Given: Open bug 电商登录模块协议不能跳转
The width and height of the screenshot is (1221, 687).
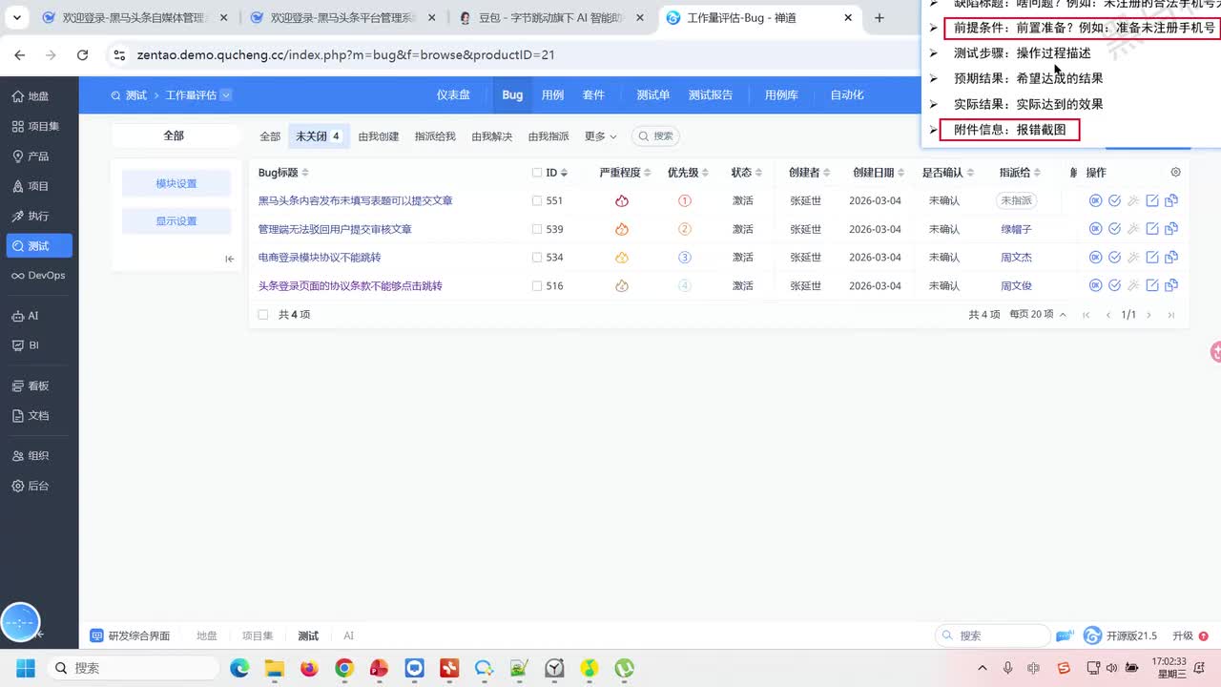Looking at the screenshot, I should [320, 258].
